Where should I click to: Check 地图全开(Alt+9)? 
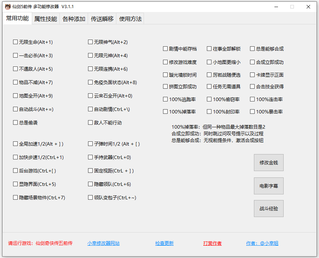click(15, 95)
